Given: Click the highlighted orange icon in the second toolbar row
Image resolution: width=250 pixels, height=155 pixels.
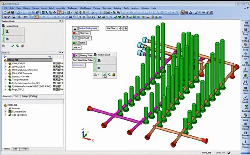Looking at the screenshot, I should click(37, 17).
